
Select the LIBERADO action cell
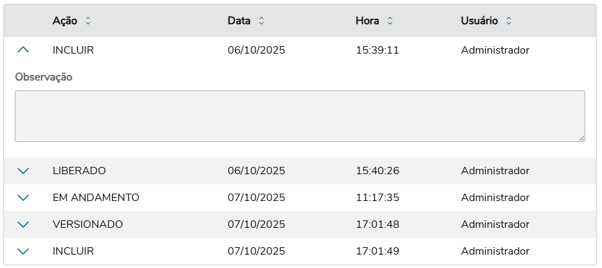tap(79, 171)
